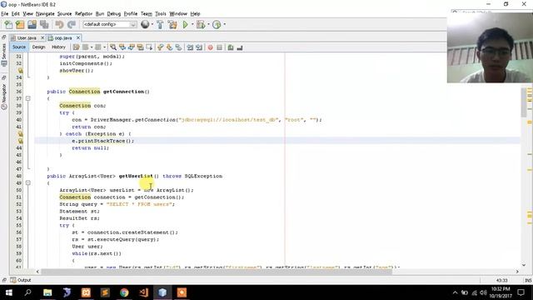Click the Find Selection magnifier icon
The image size is (533, 300).
click(x=113, y=47)
